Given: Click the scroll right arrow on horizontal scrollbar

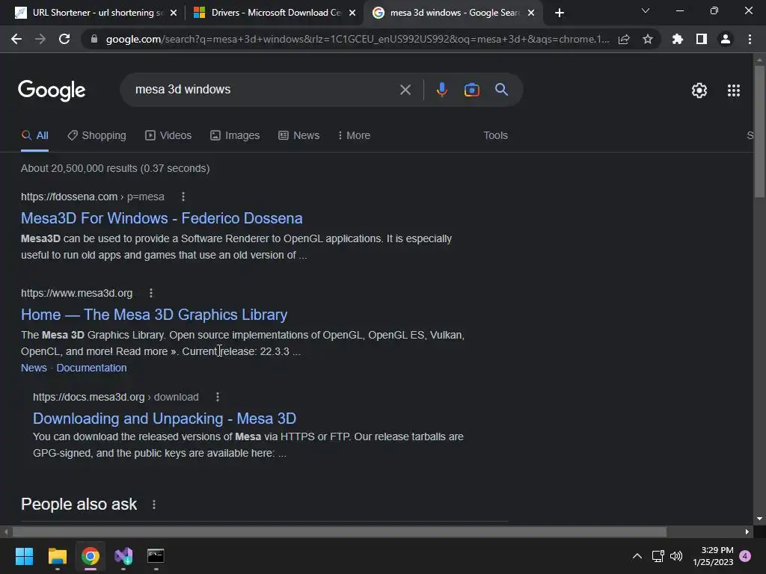Looking at the screenshot, I should (x=747, y=531).
